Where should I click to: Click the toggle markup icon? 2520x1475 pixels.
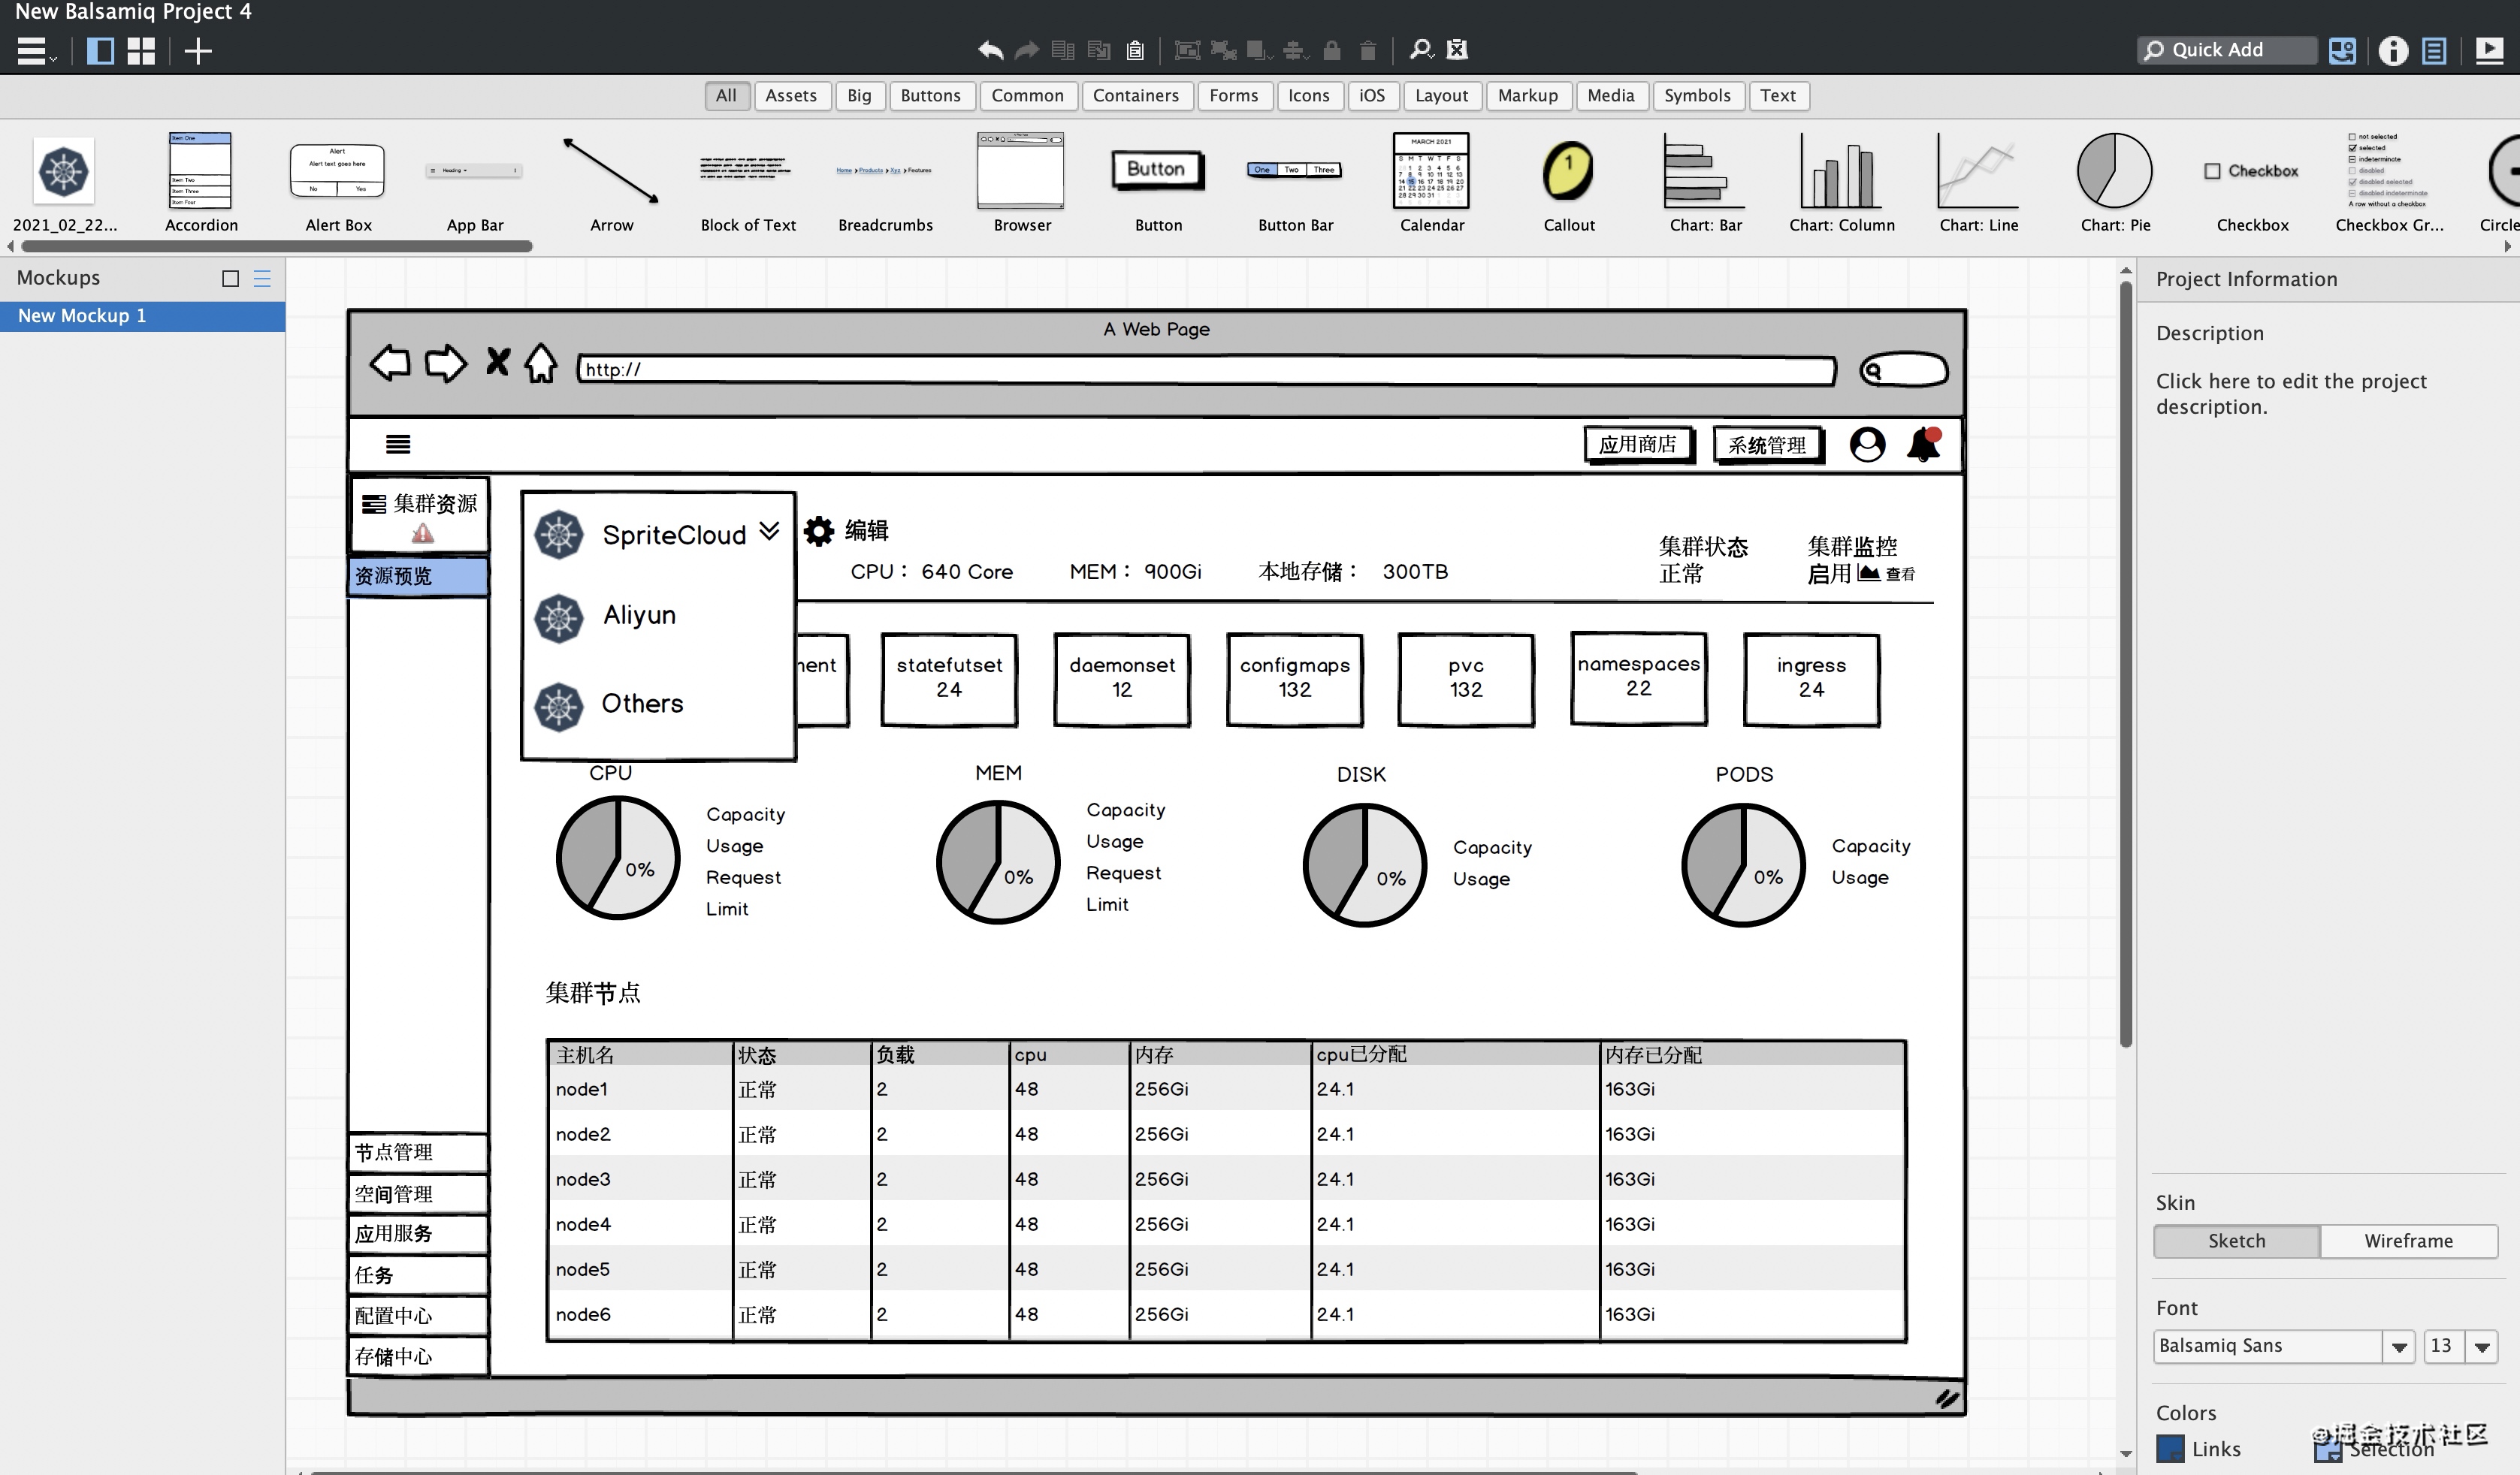1458,49
